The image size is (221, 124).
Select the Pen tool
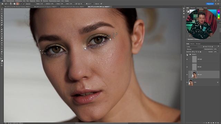click(2, 43)
